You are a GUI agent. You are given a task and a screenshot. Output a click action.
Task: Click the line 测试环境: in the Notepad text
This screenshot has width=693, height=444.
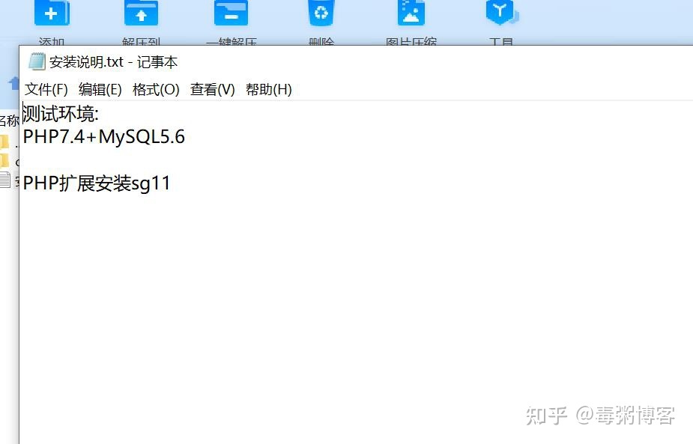pyautogui.click(x=61, y=114)
